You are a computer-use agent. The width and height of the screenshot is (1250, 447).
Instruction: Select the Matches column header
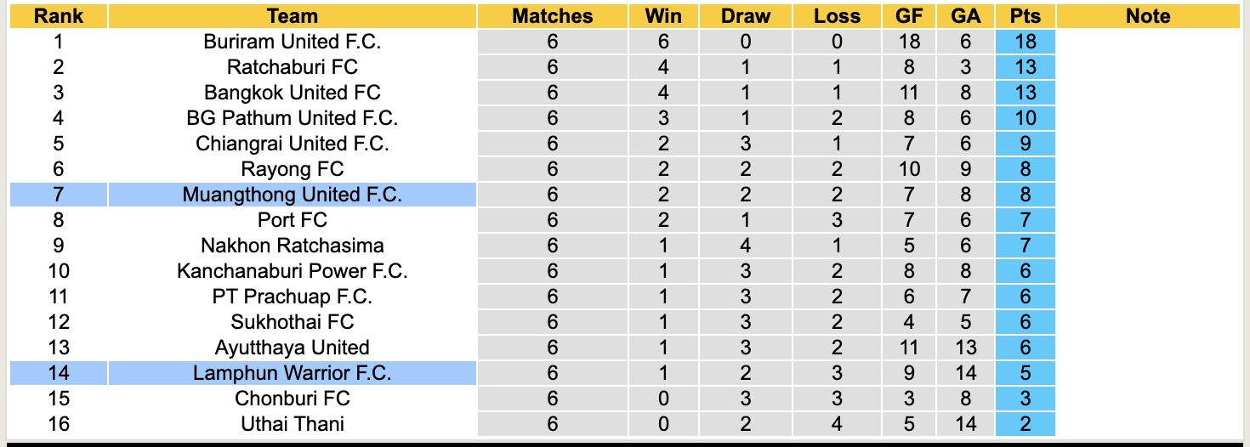[552, 16]
